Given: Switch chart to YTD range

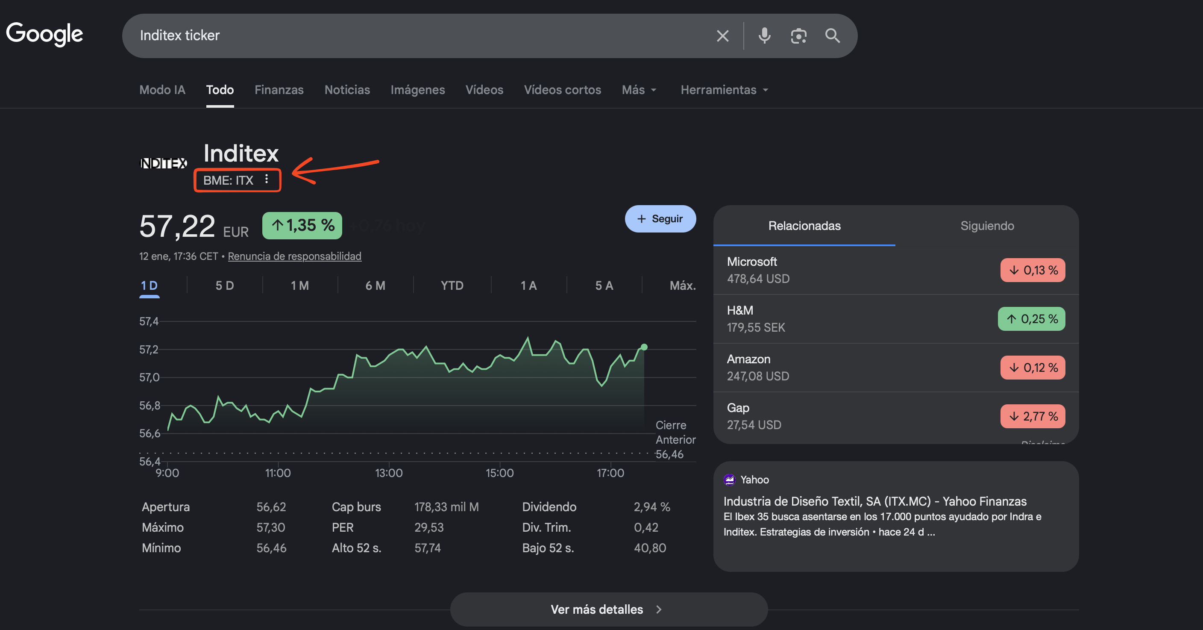Looking at the screenshot, I should 452,286.
